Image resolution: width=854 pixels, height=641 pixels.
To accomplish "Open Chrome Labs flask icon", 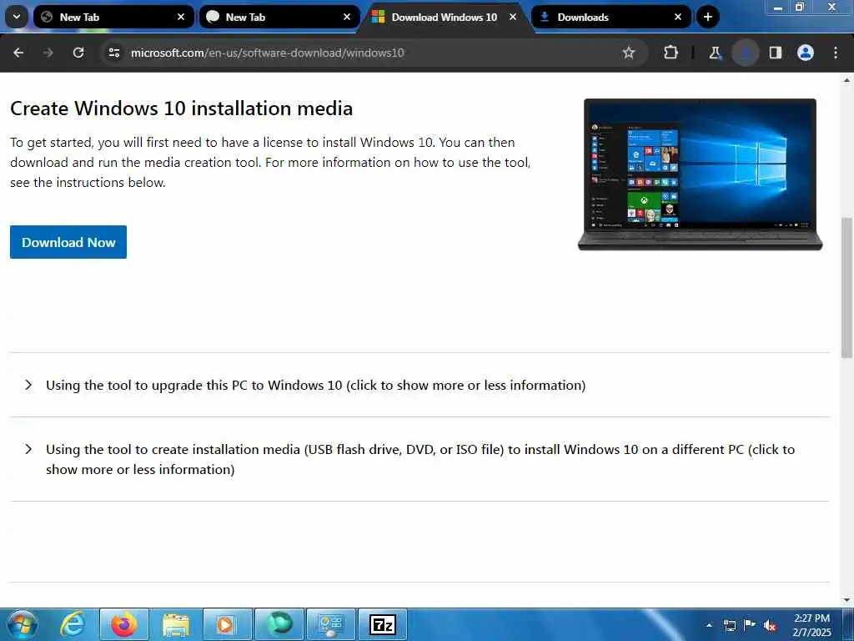I will [715, 53].
